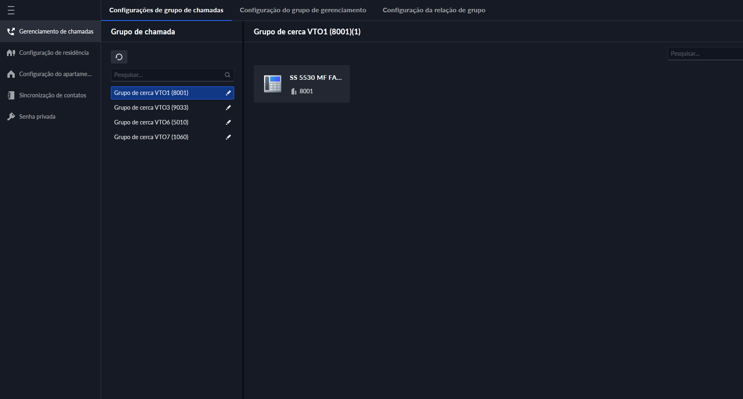Open Senha privada settings
This screenshot has height=399, width=743.
coord(37,117)
